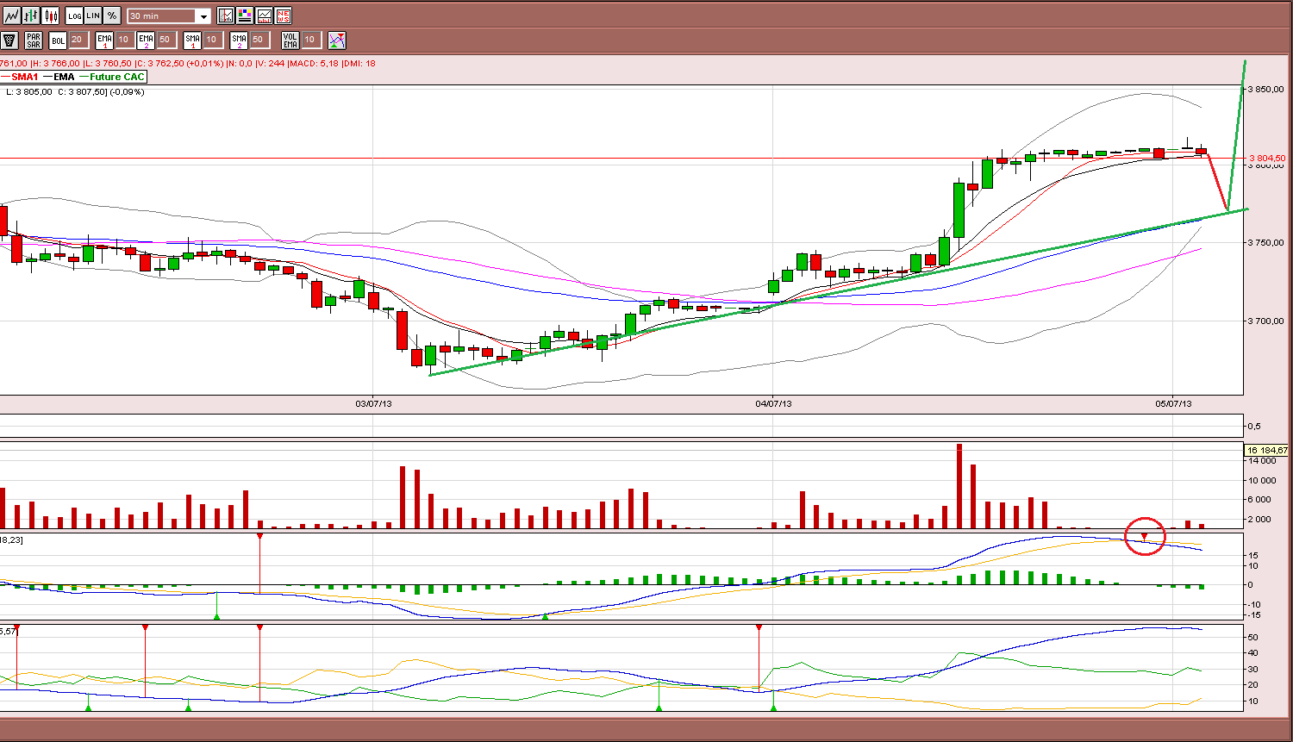
Task: Click the 04/07/13 date label
Action: (x=773, y=403)
